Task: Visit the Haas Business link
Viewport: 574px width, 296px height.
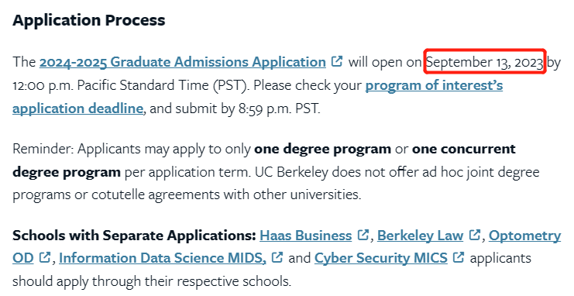Action: (x=306, y=236)
